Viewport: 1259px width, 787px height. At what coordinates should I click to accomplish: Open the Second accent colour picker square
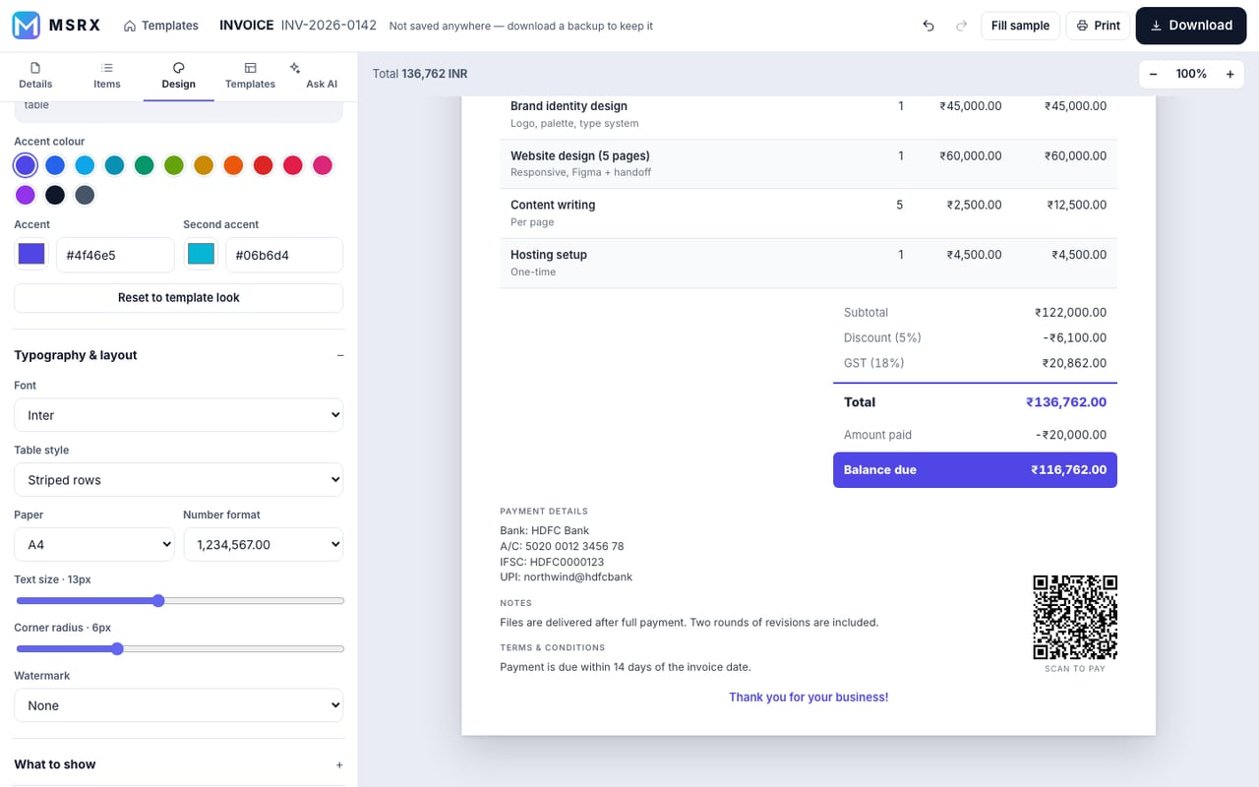201,254
